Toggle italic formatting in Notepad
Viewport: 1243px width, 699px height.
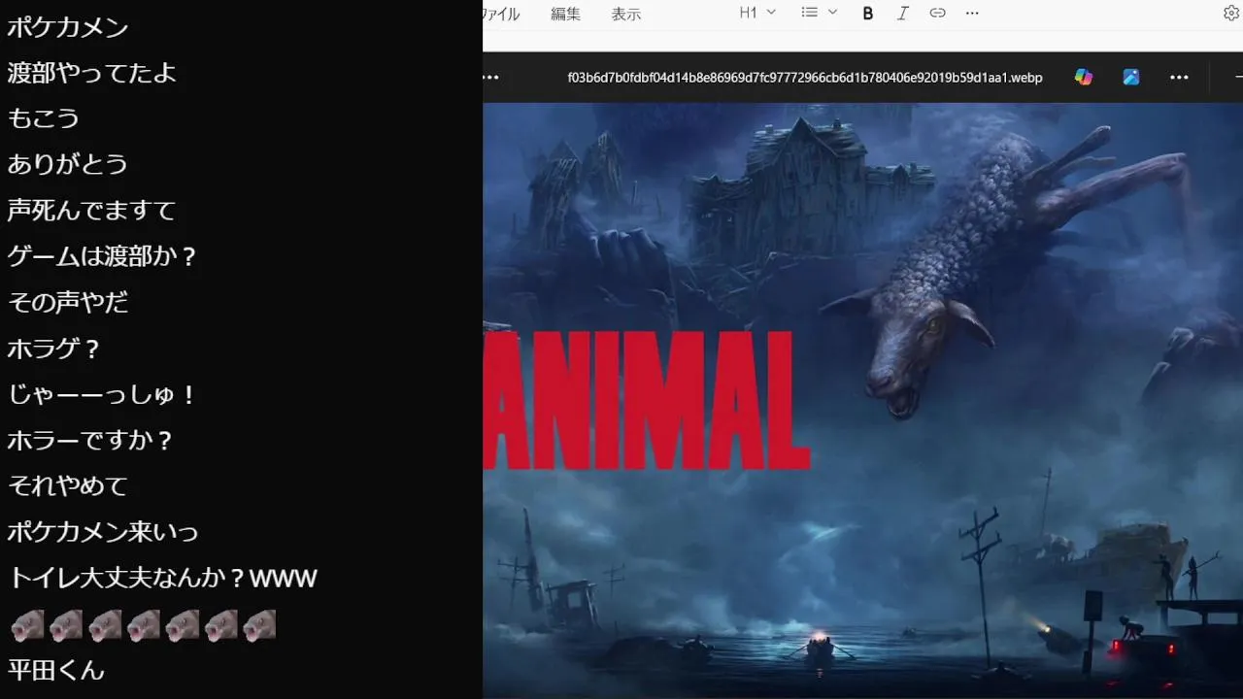click(x=902, y=13)
